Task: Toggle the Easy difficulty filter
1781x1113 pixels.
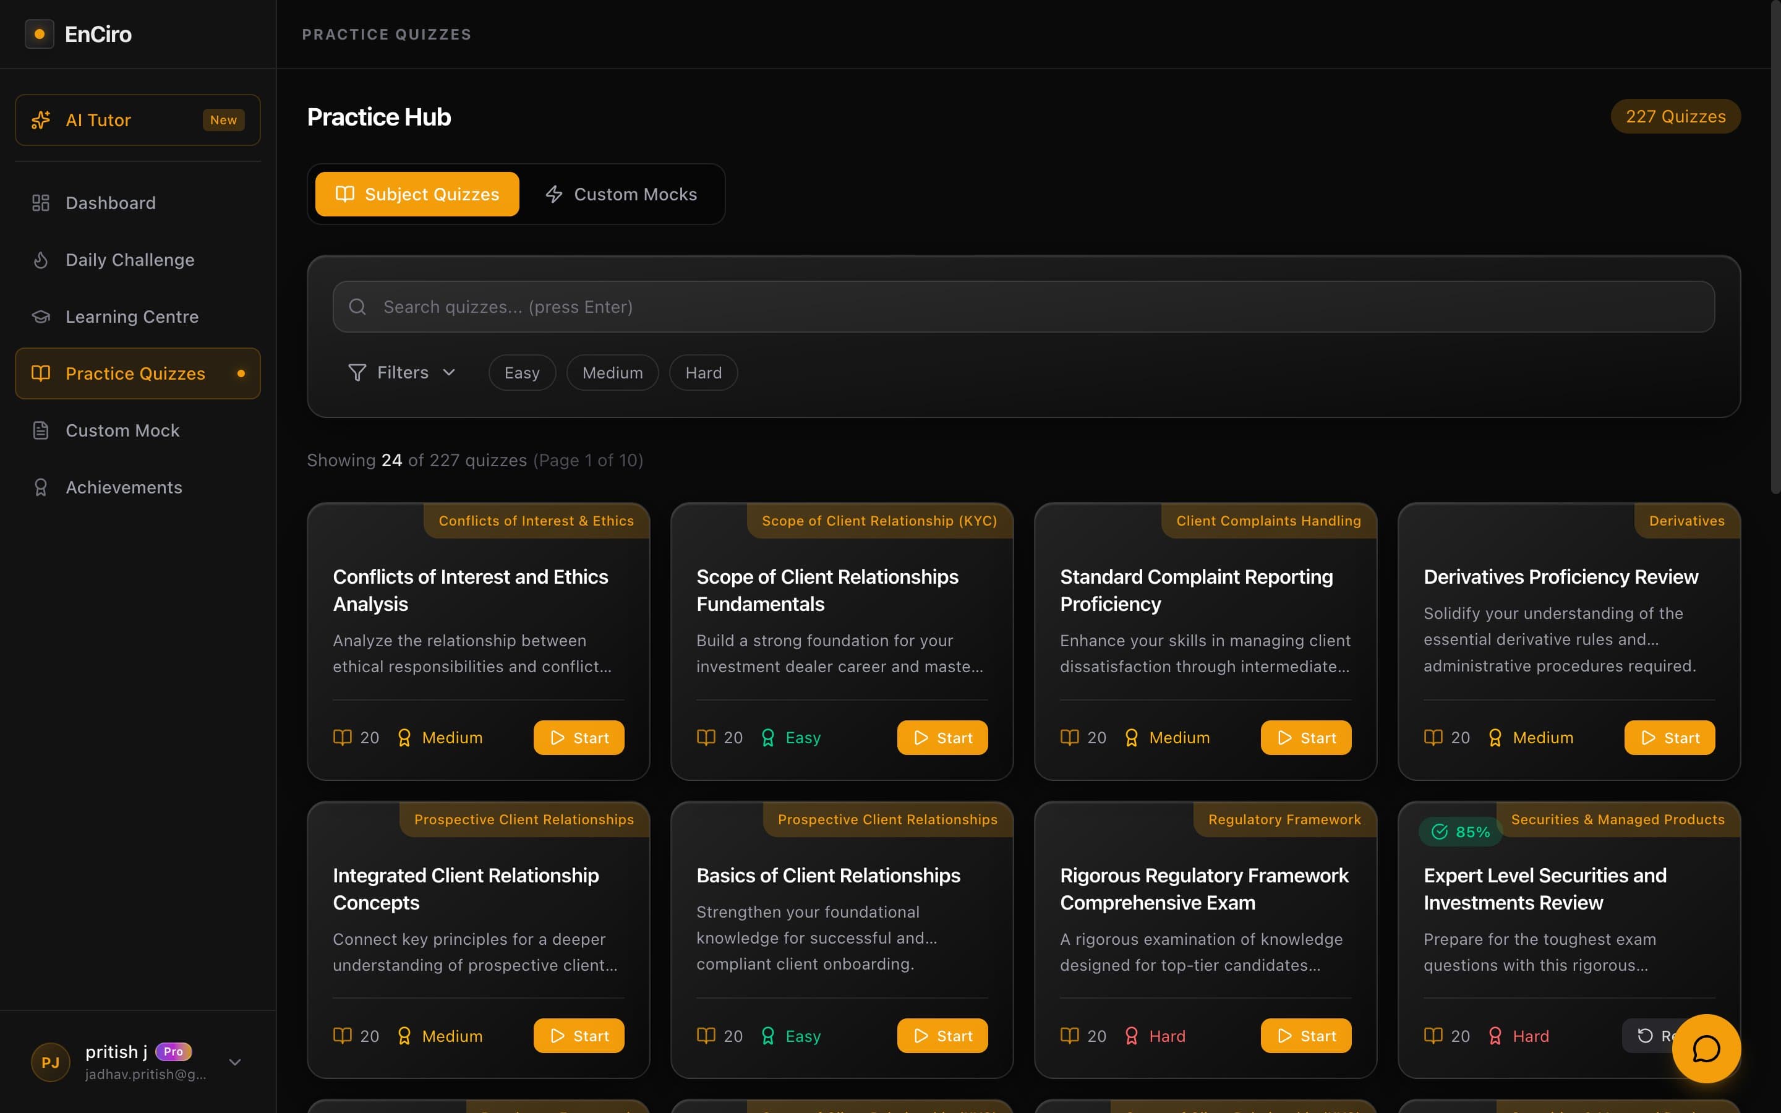Action: tap(521, 372)
